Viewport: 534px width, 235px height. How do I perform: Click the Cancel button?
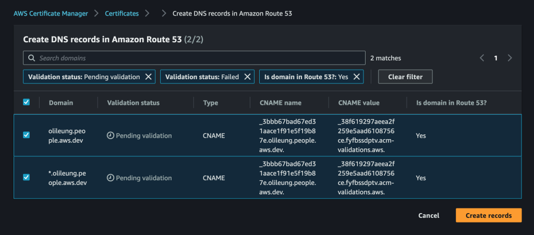(429, 215)
